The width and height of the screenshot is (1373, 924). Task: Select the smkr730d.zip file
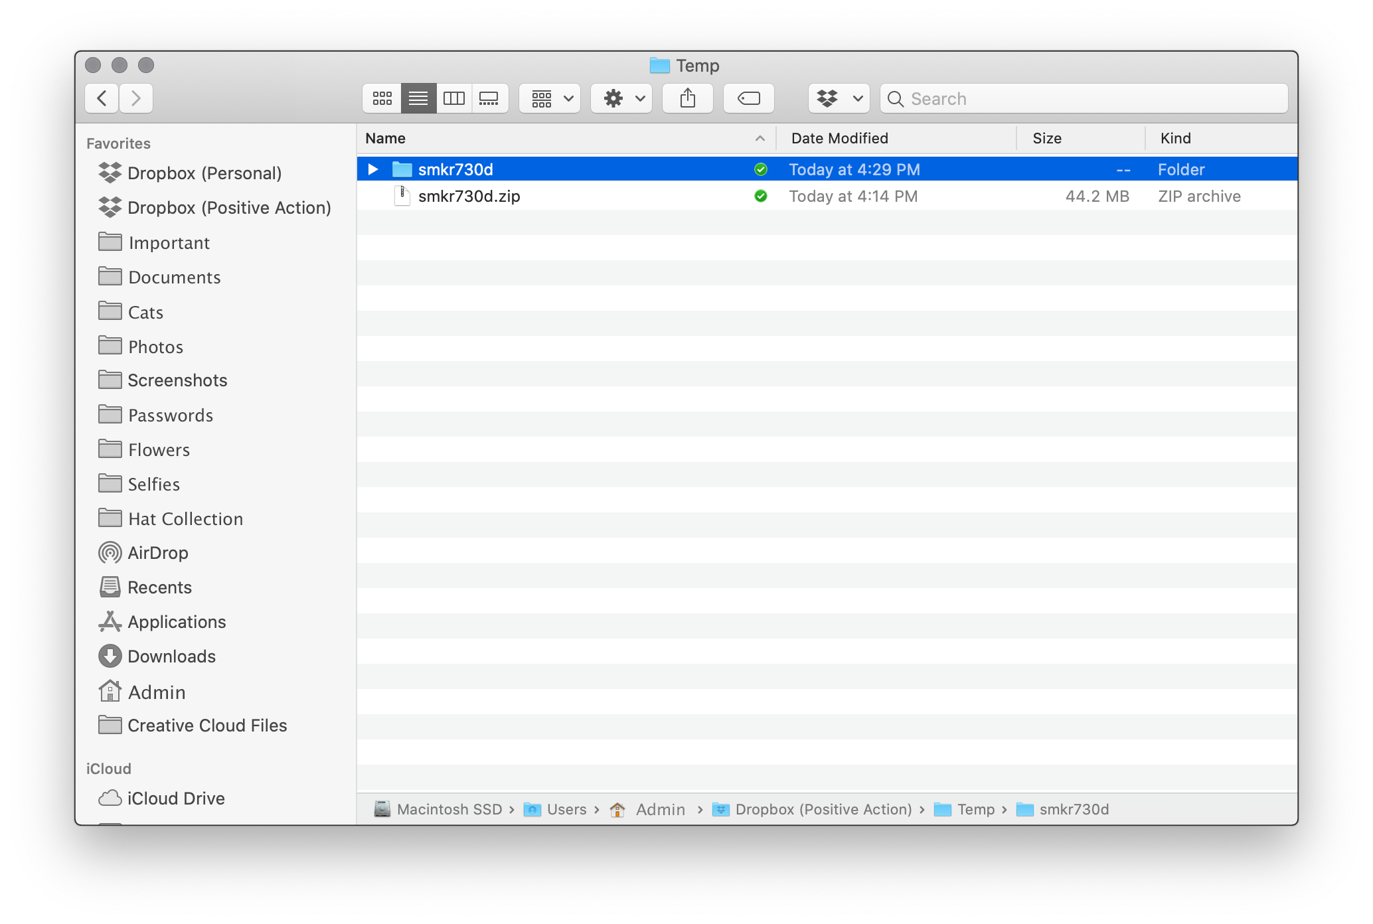coord(468,196)
